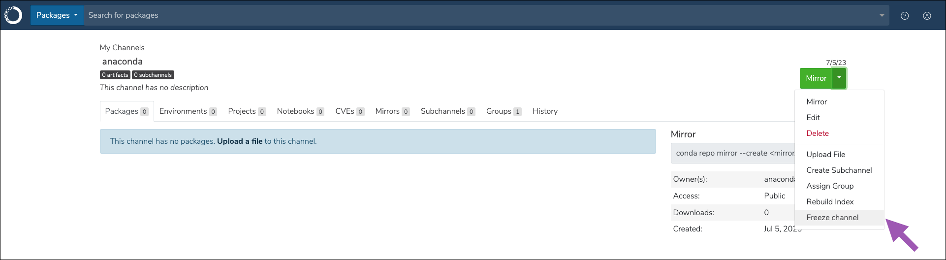Image resolution: width=946 pixels, height=260 pixels.
Task: Open the help question mark icon
Action: click(905, 15)
